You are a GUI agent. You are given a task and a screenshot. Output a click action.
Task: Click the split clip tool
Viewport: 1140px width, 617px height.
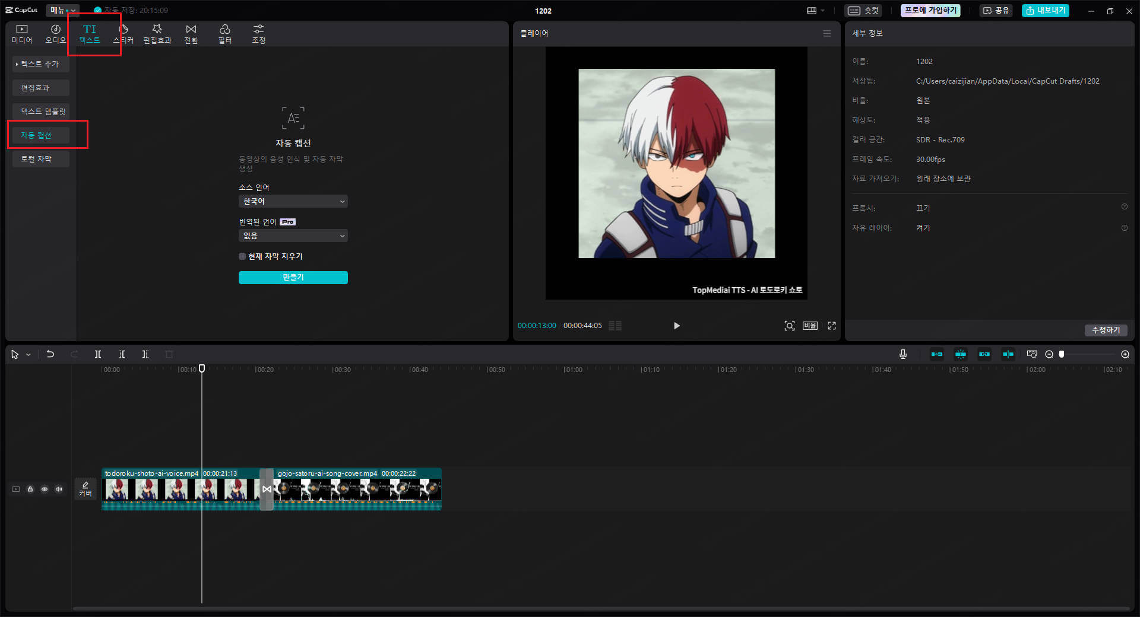tap(98, 354)
